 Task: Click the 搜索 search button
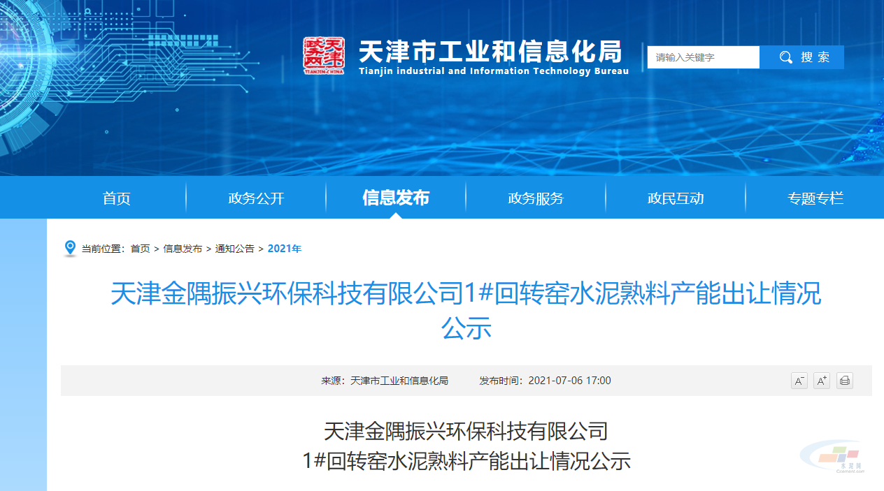point(802,57)
